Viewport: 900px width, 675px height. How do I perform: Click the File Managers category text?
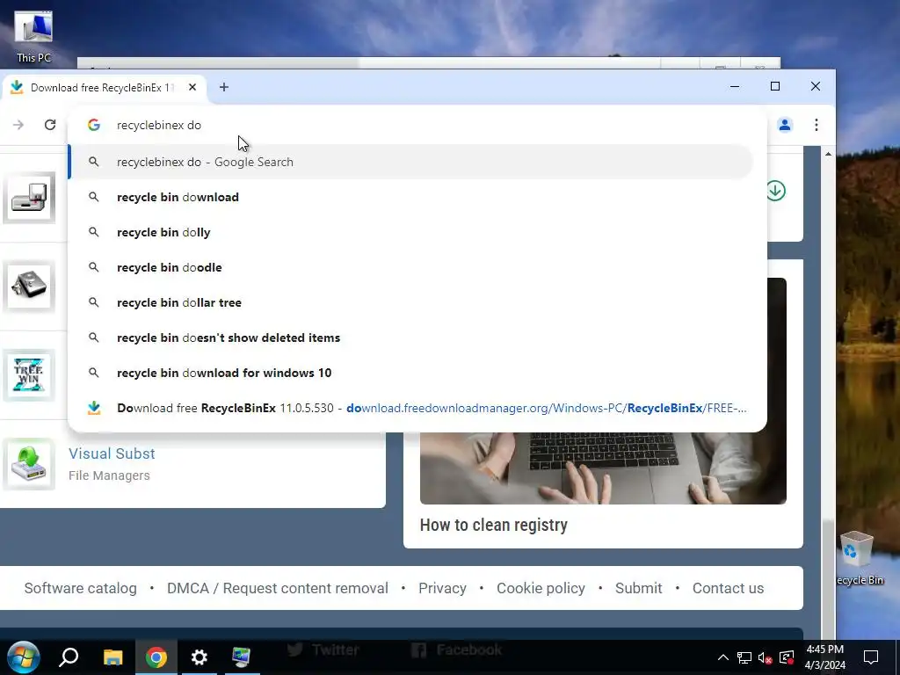click(109, 475)
